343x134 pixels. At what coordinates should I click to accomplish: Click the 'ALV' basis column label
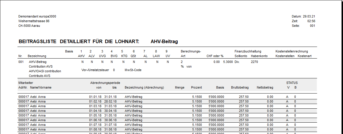[91, 56]
